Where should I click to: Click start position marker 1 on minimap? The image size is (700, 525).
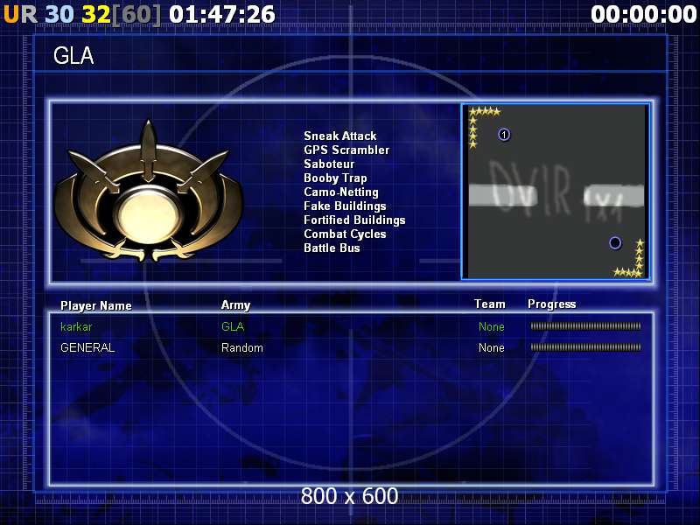click(x=504, y=135)
